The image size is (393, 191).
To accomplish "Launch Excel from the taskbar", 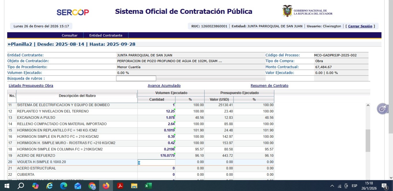I will [148, 186].
